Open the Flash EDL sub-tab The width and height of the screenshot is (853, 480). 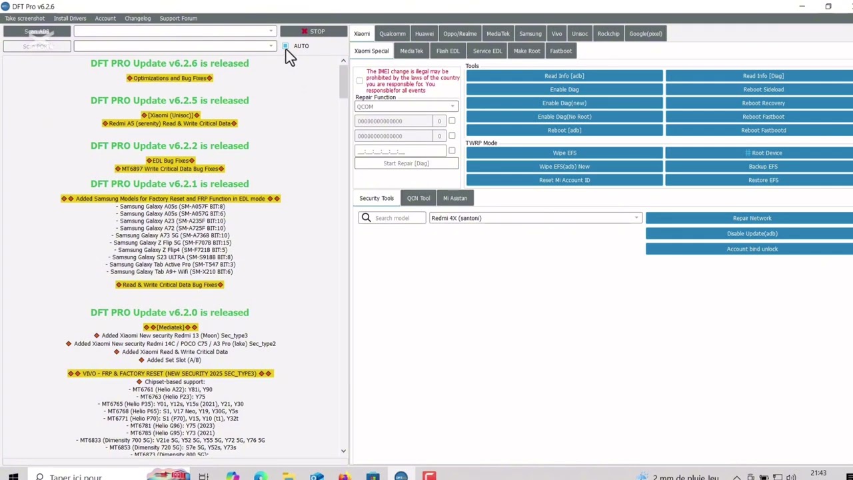click(x=448, y=51)
